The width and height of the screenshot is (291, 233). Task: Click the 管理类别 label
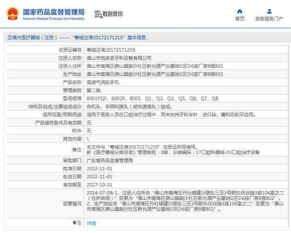[72, 91]
